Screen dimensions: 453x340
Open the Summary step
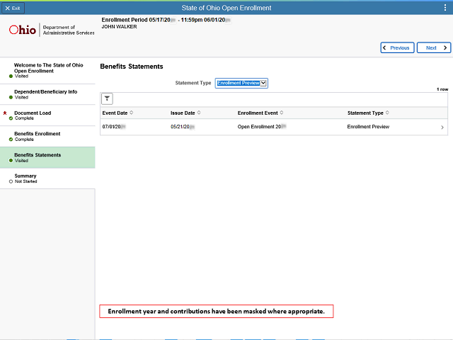pyautogui.click(x=47, y=178)
